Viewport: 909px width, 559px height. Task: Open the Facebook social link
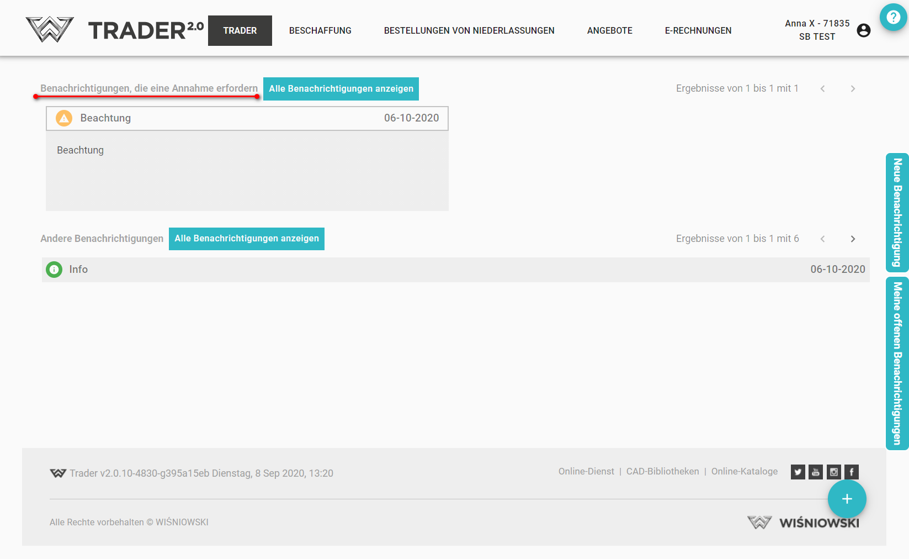pyautogui.click(x=851, y=472)
